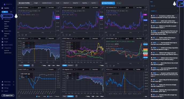
Task: Select eraser icon under GO/Brt Crk Swap chart
Action: click(26, 35)
